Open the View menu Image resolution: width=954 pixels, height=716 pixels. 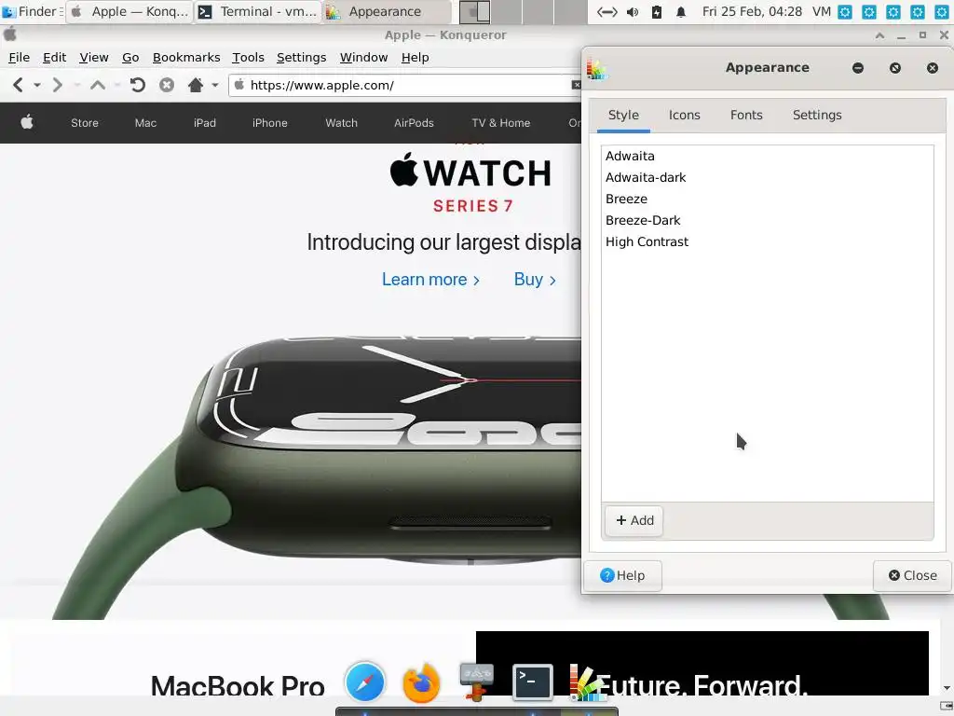pos(94,57)
